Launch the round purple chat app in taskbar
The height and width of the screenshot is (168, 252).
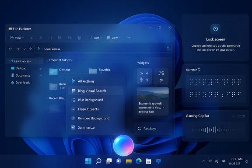[119, 161]
